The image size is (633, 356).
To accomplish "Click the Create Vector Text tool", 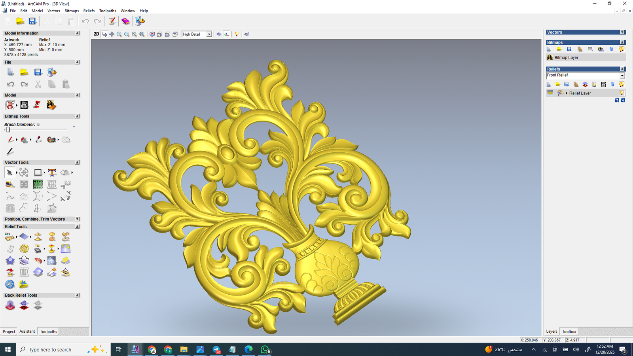I will pos(52,172).
